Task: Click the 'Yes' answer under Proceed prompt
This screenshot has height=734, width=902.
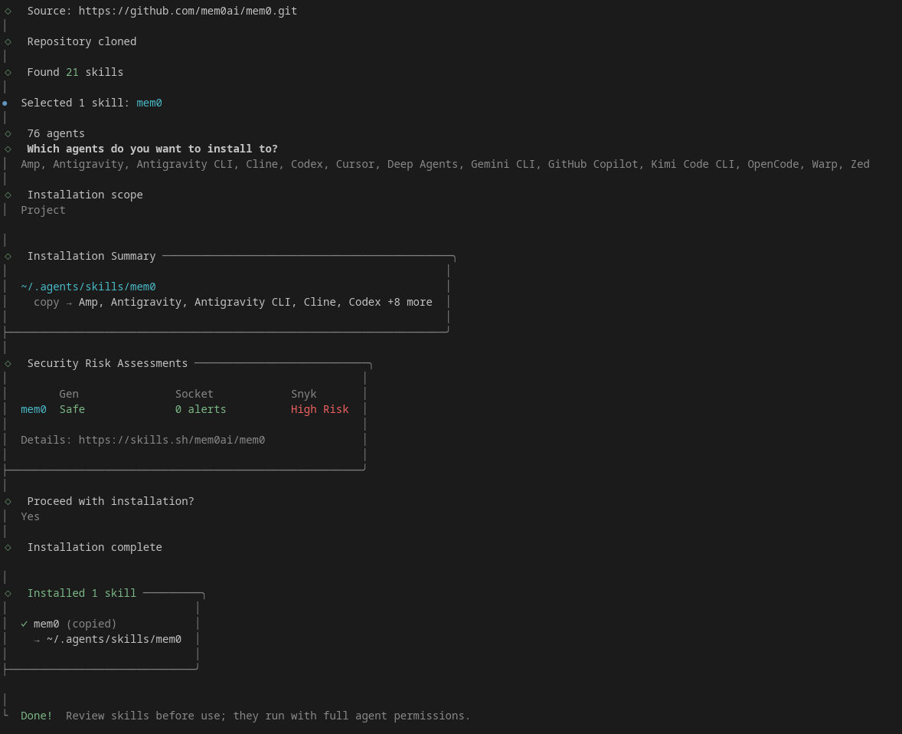Action: click(31, 516)
